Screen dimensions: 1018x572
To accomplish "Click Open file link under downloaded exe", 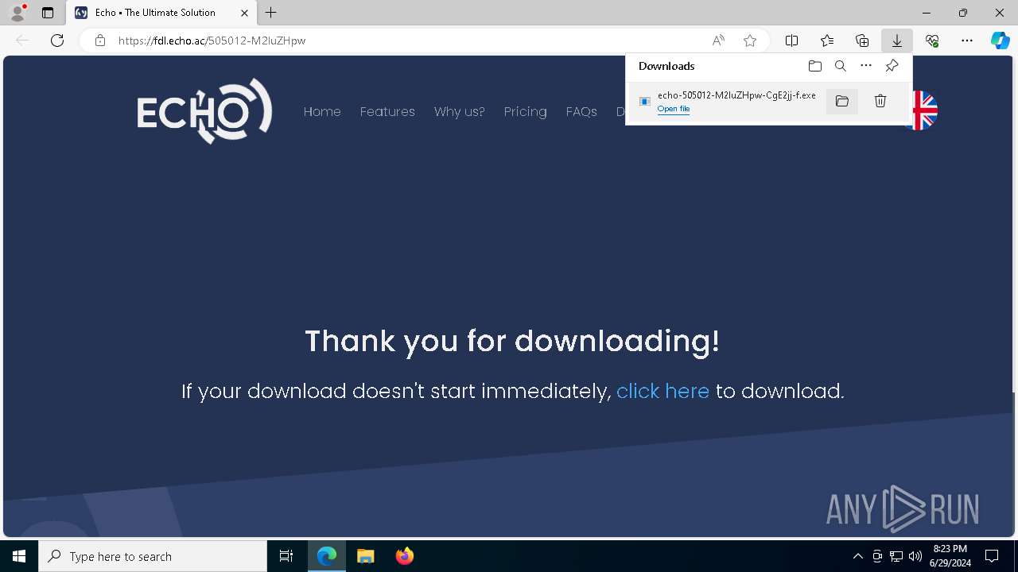I will pos(673,109).
